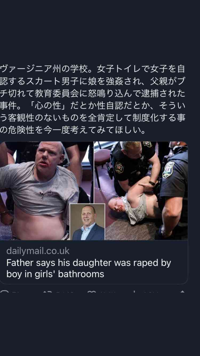Viewport: 200px width, 356px height.
Task: Open right photo of officers restraining man
Action: tap(141, 191)
